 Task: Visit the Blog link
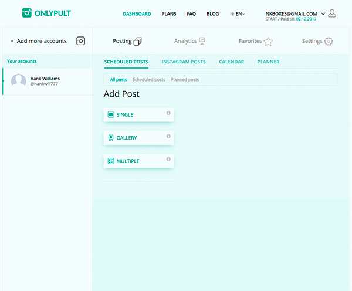[x=212, y=14]
